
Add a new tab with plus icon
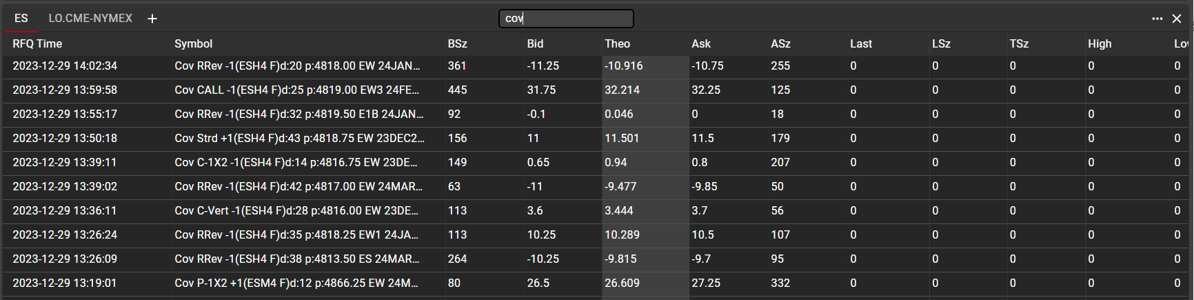tap(152, 19)
